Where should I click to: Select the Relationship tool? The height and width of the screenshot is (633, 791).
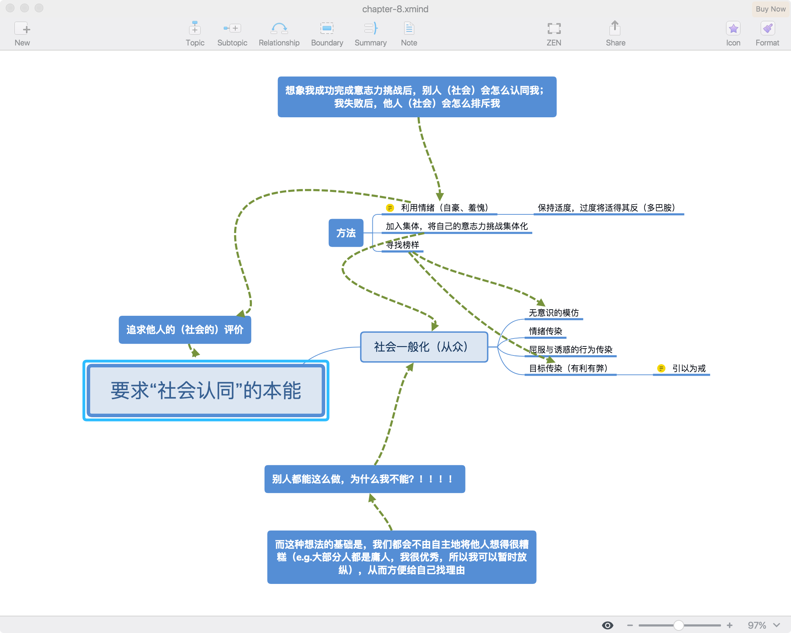pyautogui.click(x=279, y=29)
